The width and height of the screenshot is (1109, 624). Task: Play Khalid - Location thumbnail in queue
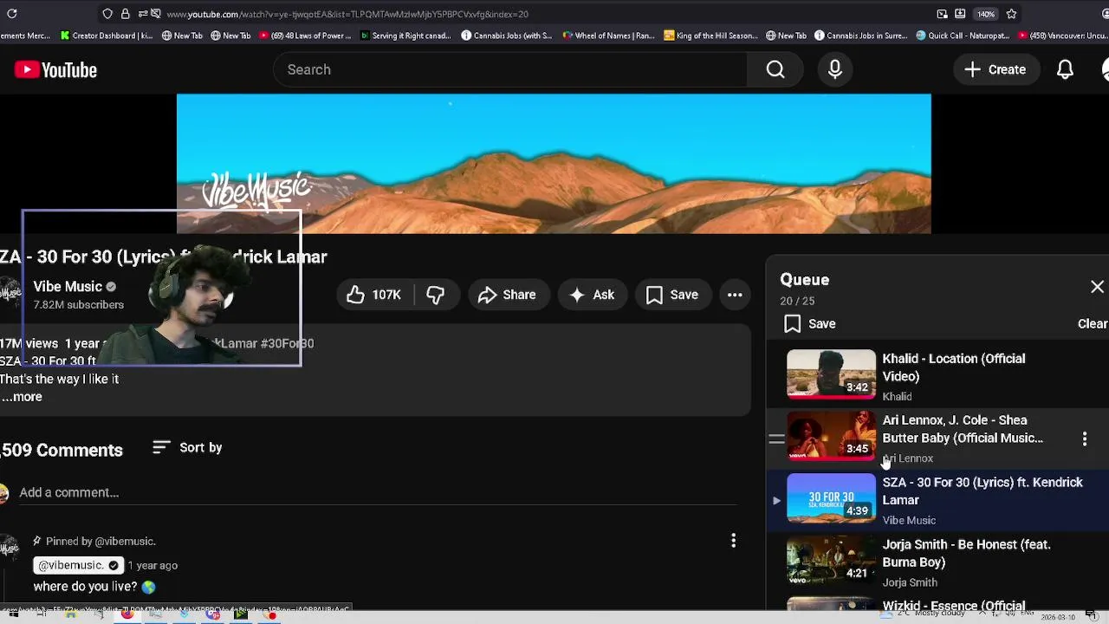point(831,374)
